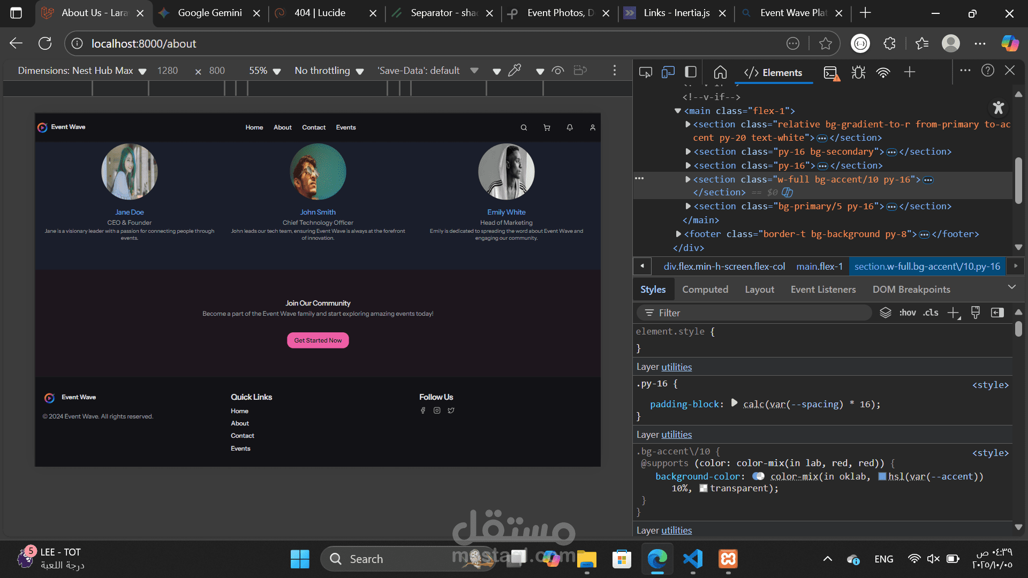The height and width of the screenshot is (578, 1028).
Task: Expand the footer element node
Action: coord(679,234)
